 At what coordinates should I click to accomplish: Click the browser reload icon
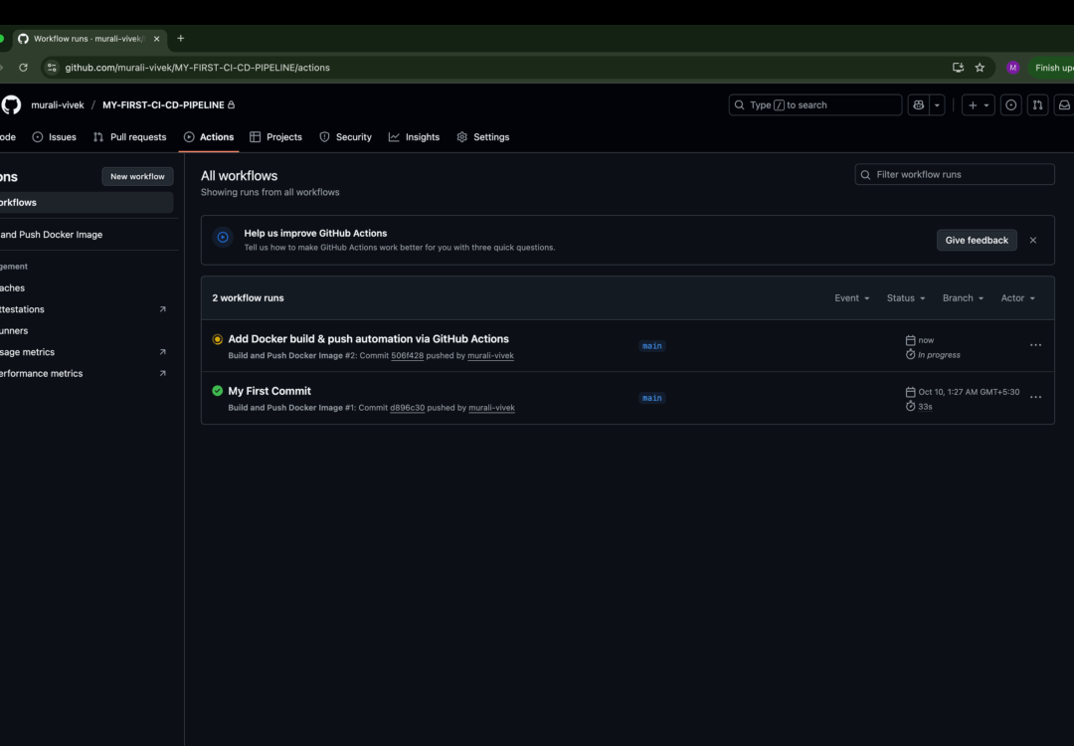pos(23,68)
